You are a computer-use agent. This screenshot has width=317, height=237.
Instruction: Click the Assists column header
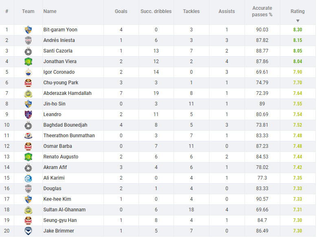point(227,11)
